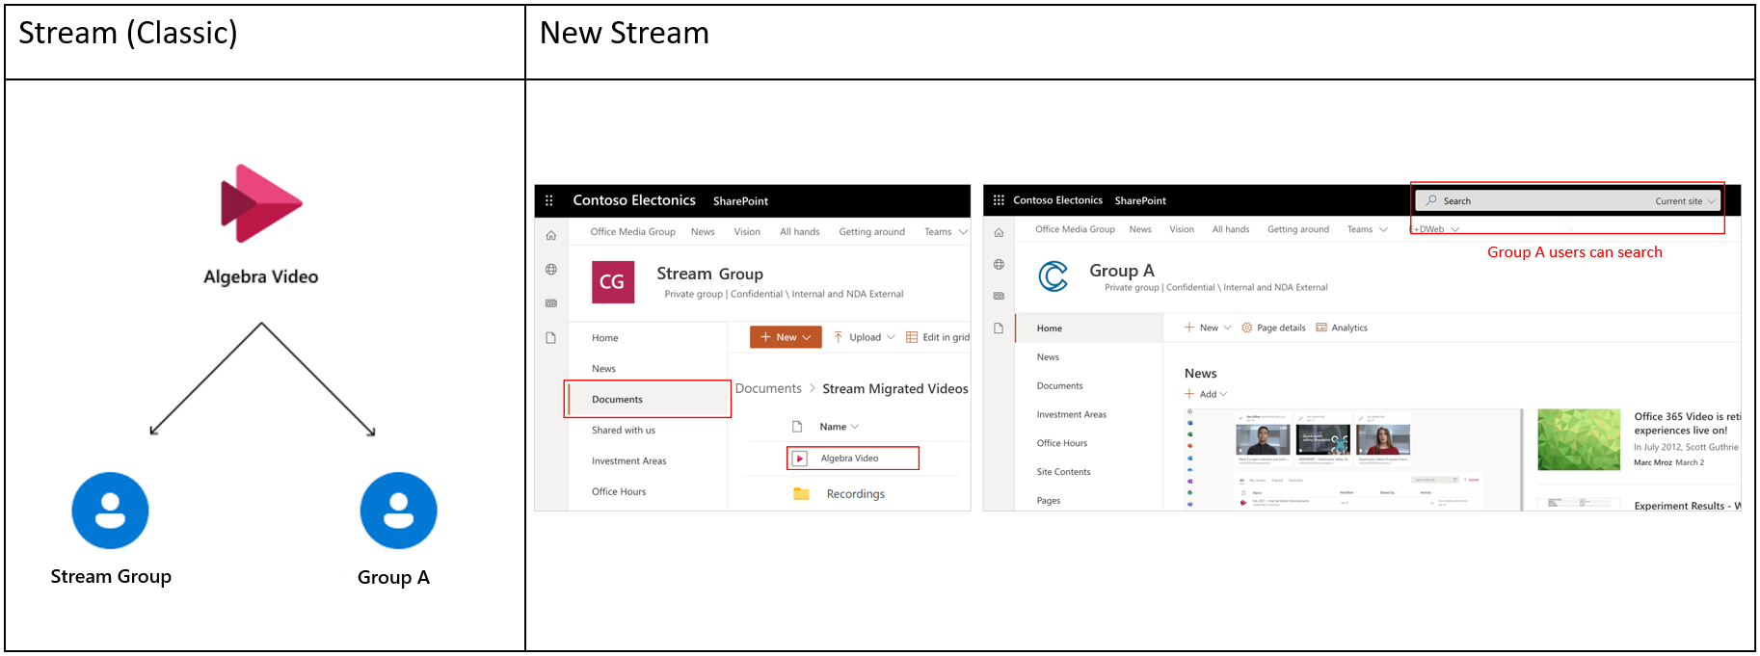Image resolution: width=1760 pixels, height=656 pixels.
Task: Click the search magnifier icon
Action: [x=1431, y=200]
